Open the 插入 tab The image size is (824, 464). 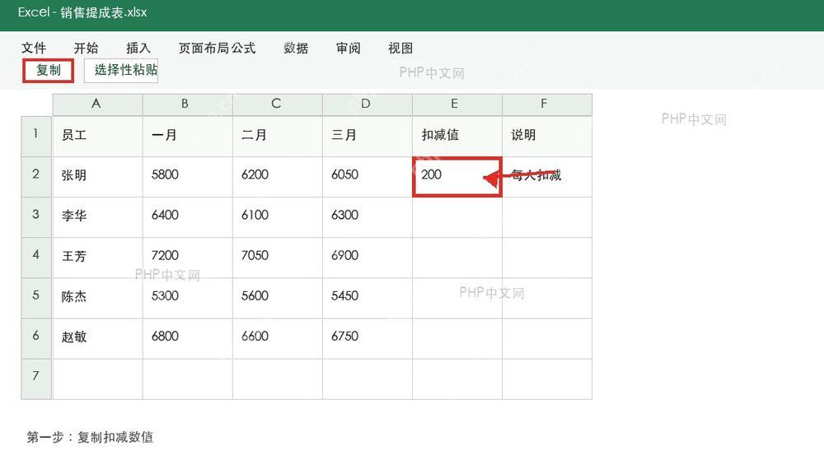pos(138,49)
